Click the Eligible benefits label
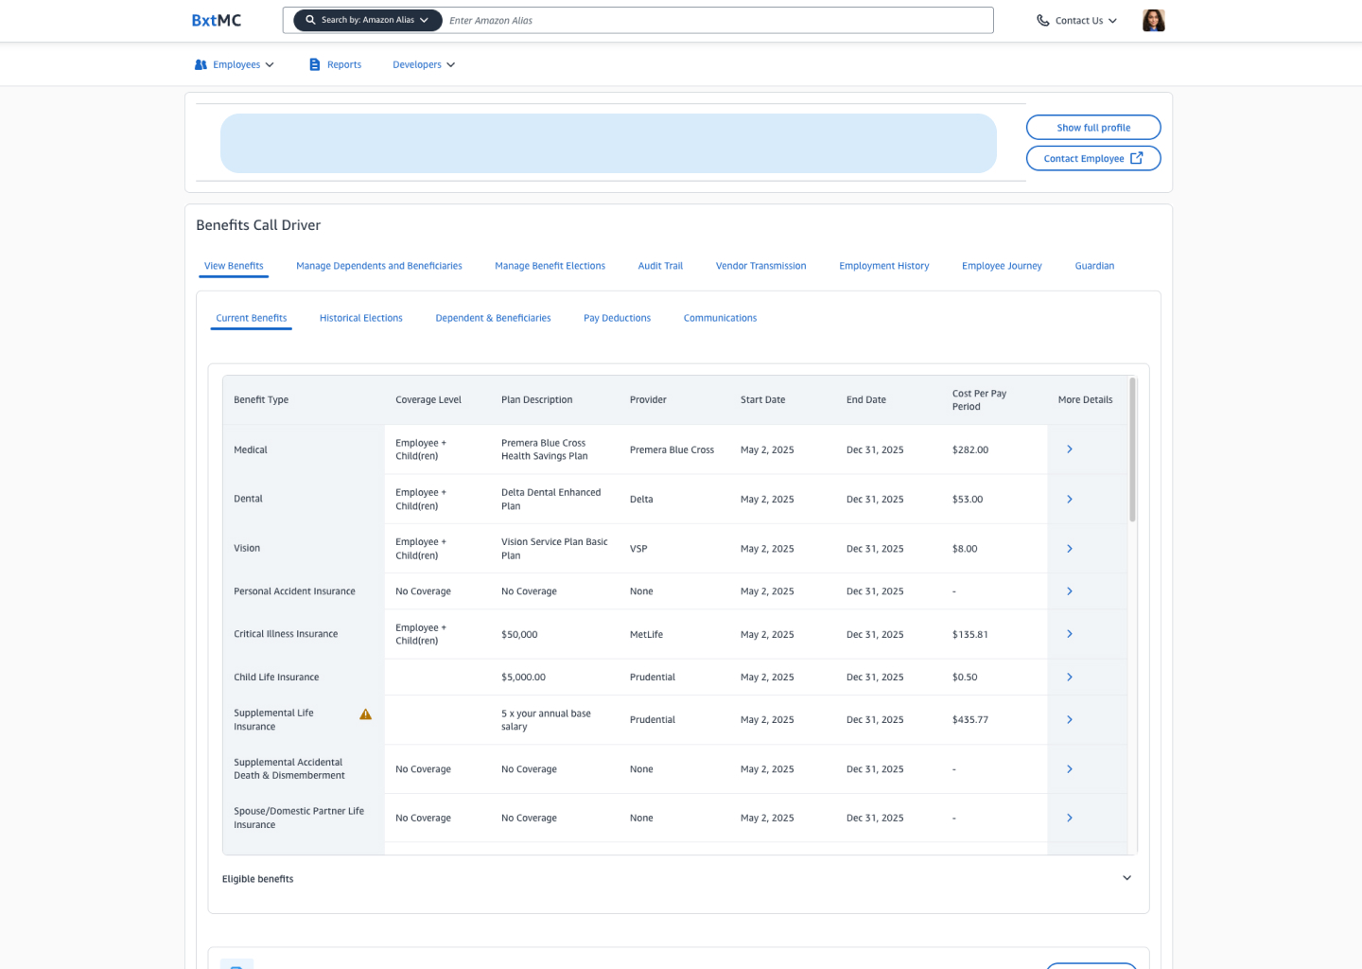The image size is (1362, 969). point(257,879)
